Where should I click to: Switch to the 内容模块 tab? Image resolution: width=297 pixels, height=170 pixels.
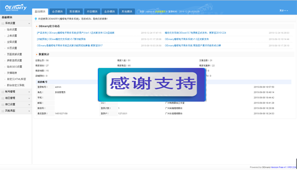(92, 11)
